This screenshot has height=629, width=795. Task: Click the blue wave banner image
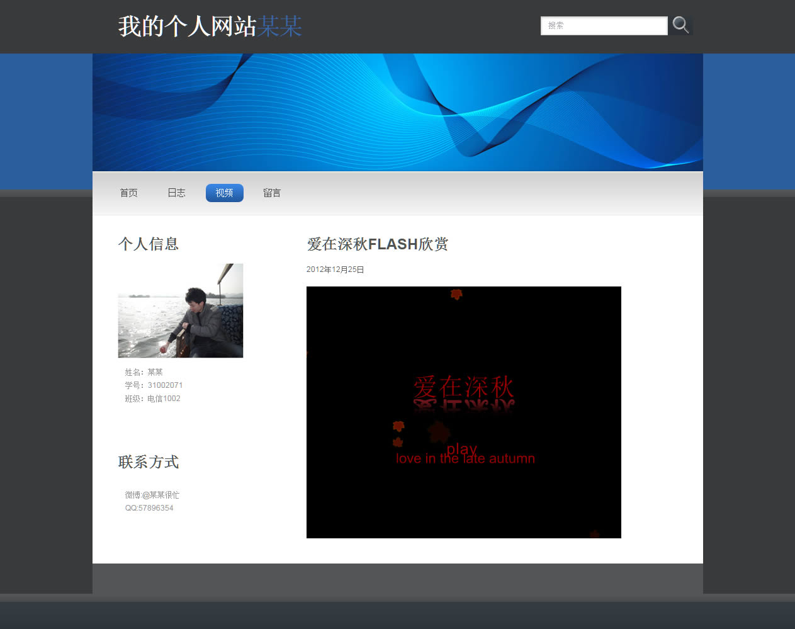click(397, 112)
